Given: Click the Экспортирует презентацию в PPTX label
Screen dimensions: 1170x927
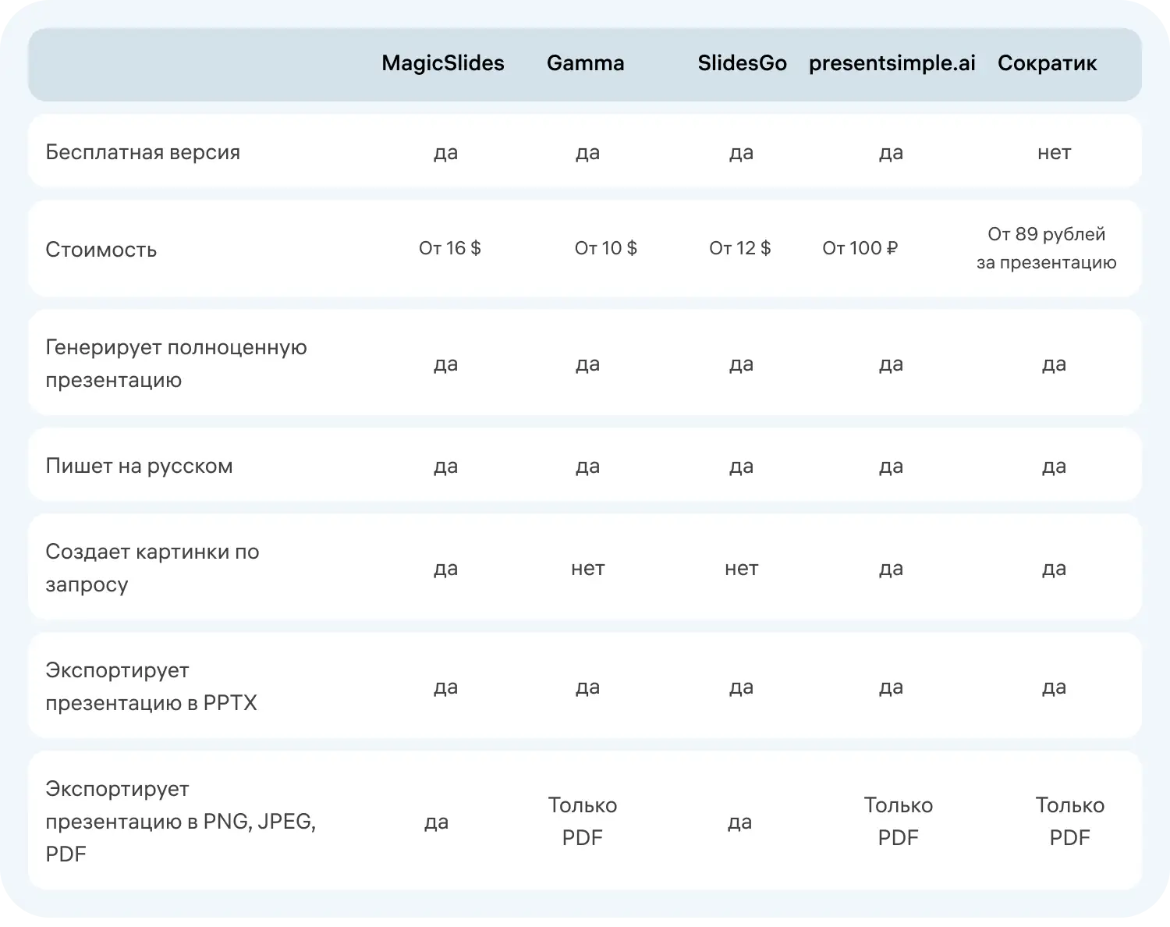Looking at the screenshot, I should pos(151,687).
